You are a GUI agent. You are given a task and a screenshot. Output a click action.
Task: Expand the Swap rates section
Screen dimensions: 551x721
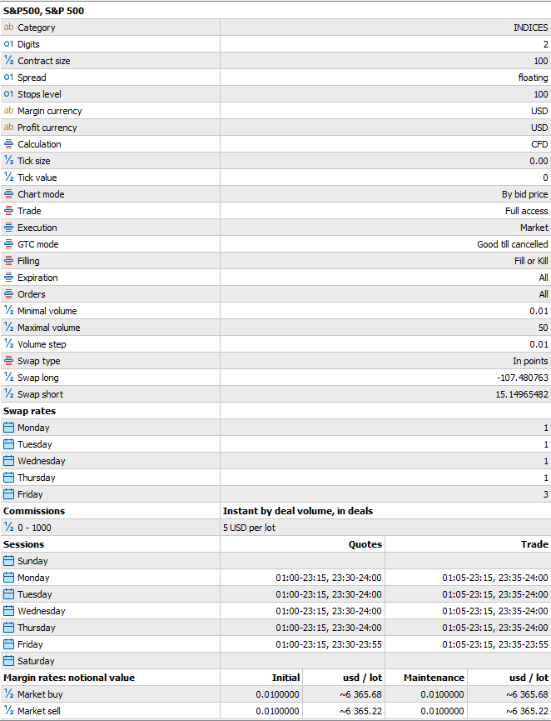33,411
